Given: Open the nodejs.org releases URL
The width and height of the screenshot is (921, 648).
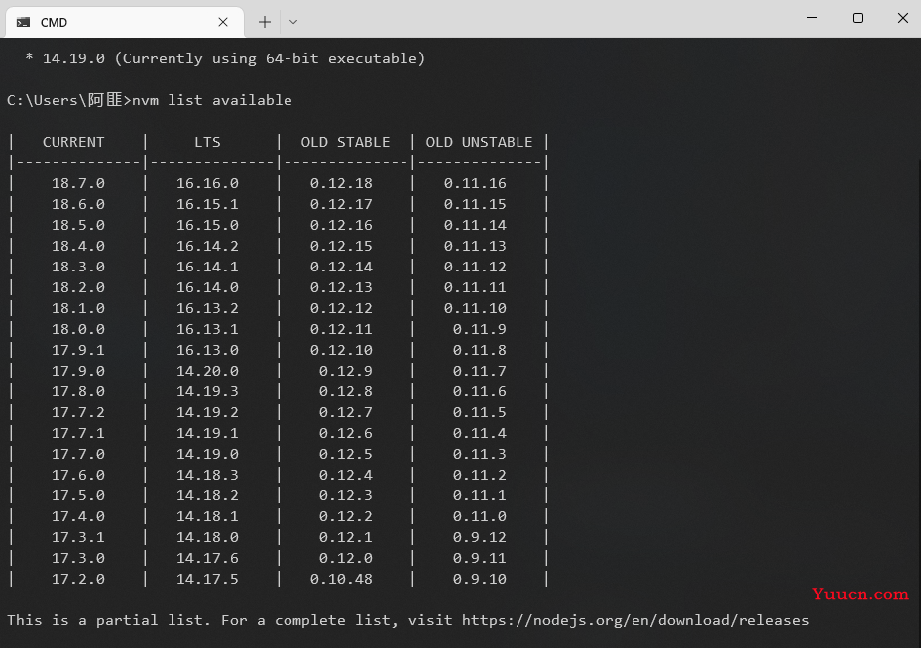Looking at the screenshot, I should click(x=635, y=620).
